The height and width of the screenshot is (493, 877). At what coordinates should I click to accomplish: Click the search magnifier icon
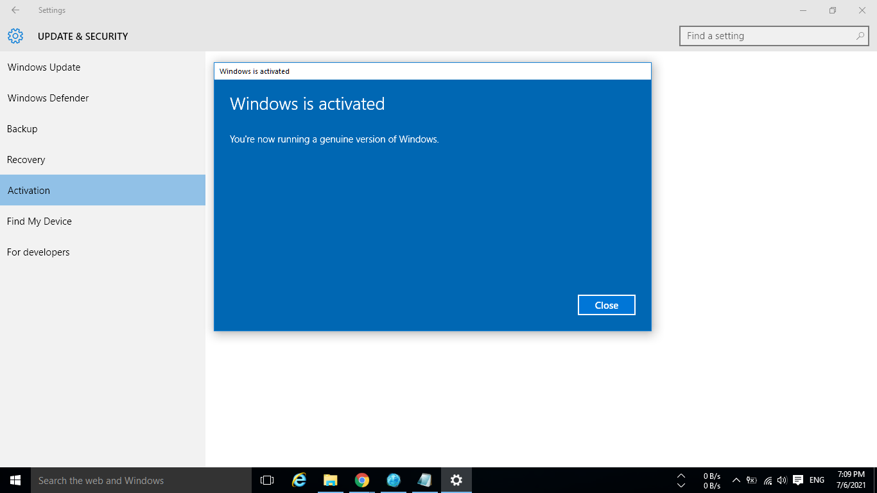tap(860, 36)
